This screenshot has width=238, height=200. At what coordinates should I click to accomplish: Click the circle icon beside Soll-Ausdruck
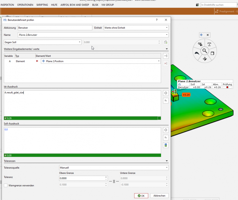[x=166, y=130]
